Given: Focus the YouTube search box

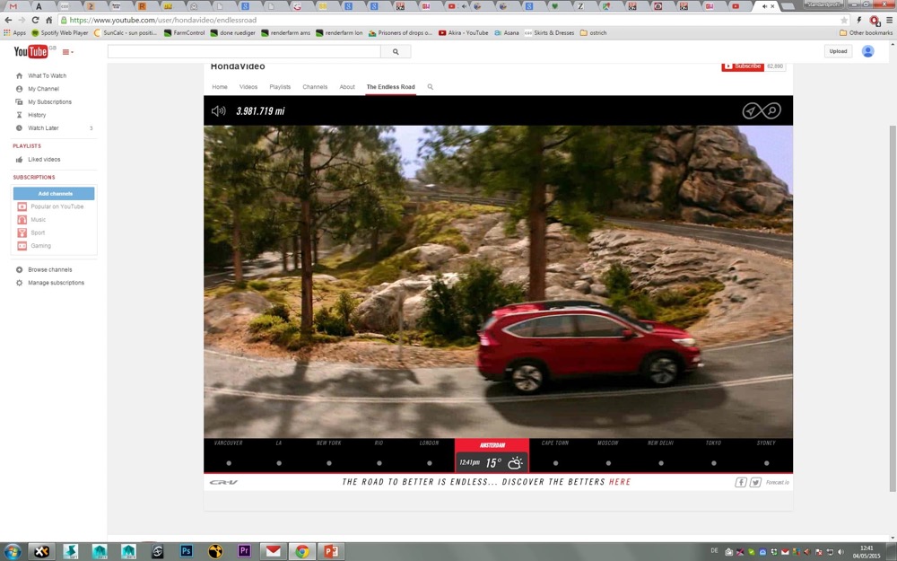Looking at the screenshot, I should click(x=244, y=51).
